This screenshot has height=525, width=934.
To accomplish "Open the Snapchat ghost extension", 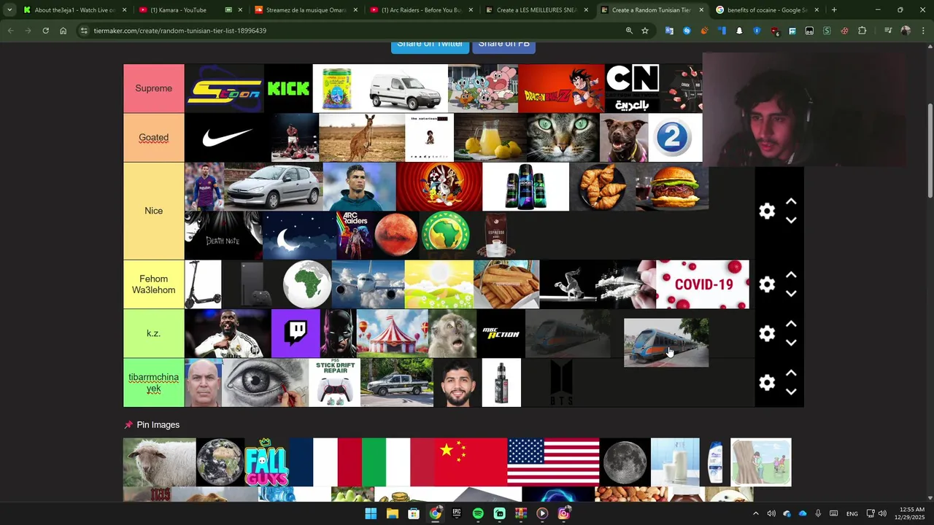I will pos(739,31).
